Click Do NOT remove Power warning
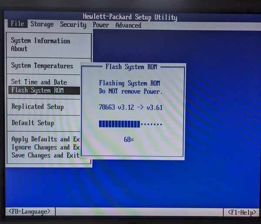 pyautogui.click(x=130, y=91)
